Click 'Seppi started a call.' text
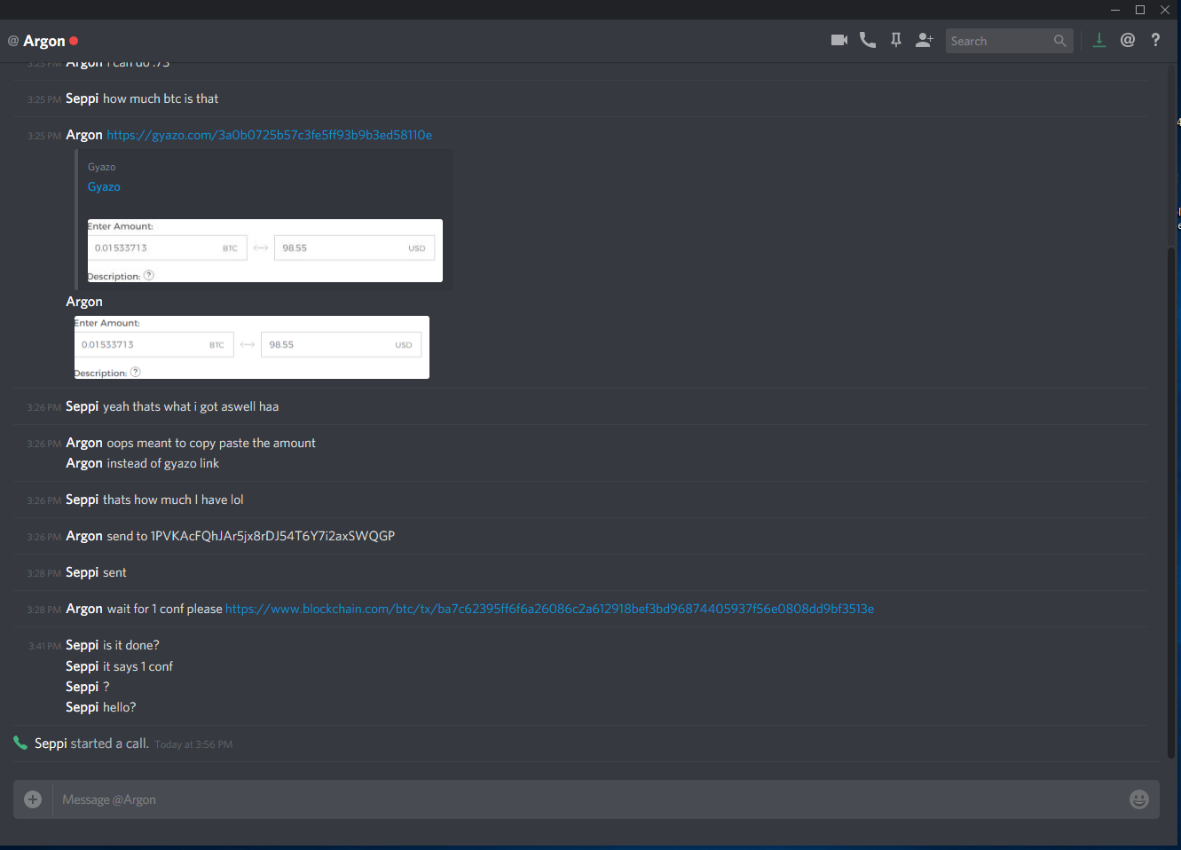The height and width of the screenshot is (850, 1181). point(91,744)
